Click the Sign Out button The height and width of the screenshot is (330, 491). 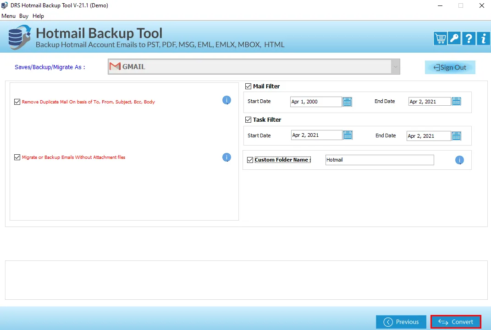tap(450, 67)
